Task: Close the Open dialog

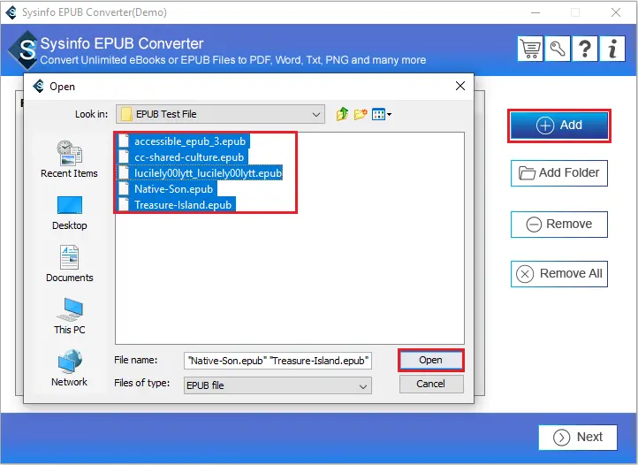Action: click(x=460, y=86)
